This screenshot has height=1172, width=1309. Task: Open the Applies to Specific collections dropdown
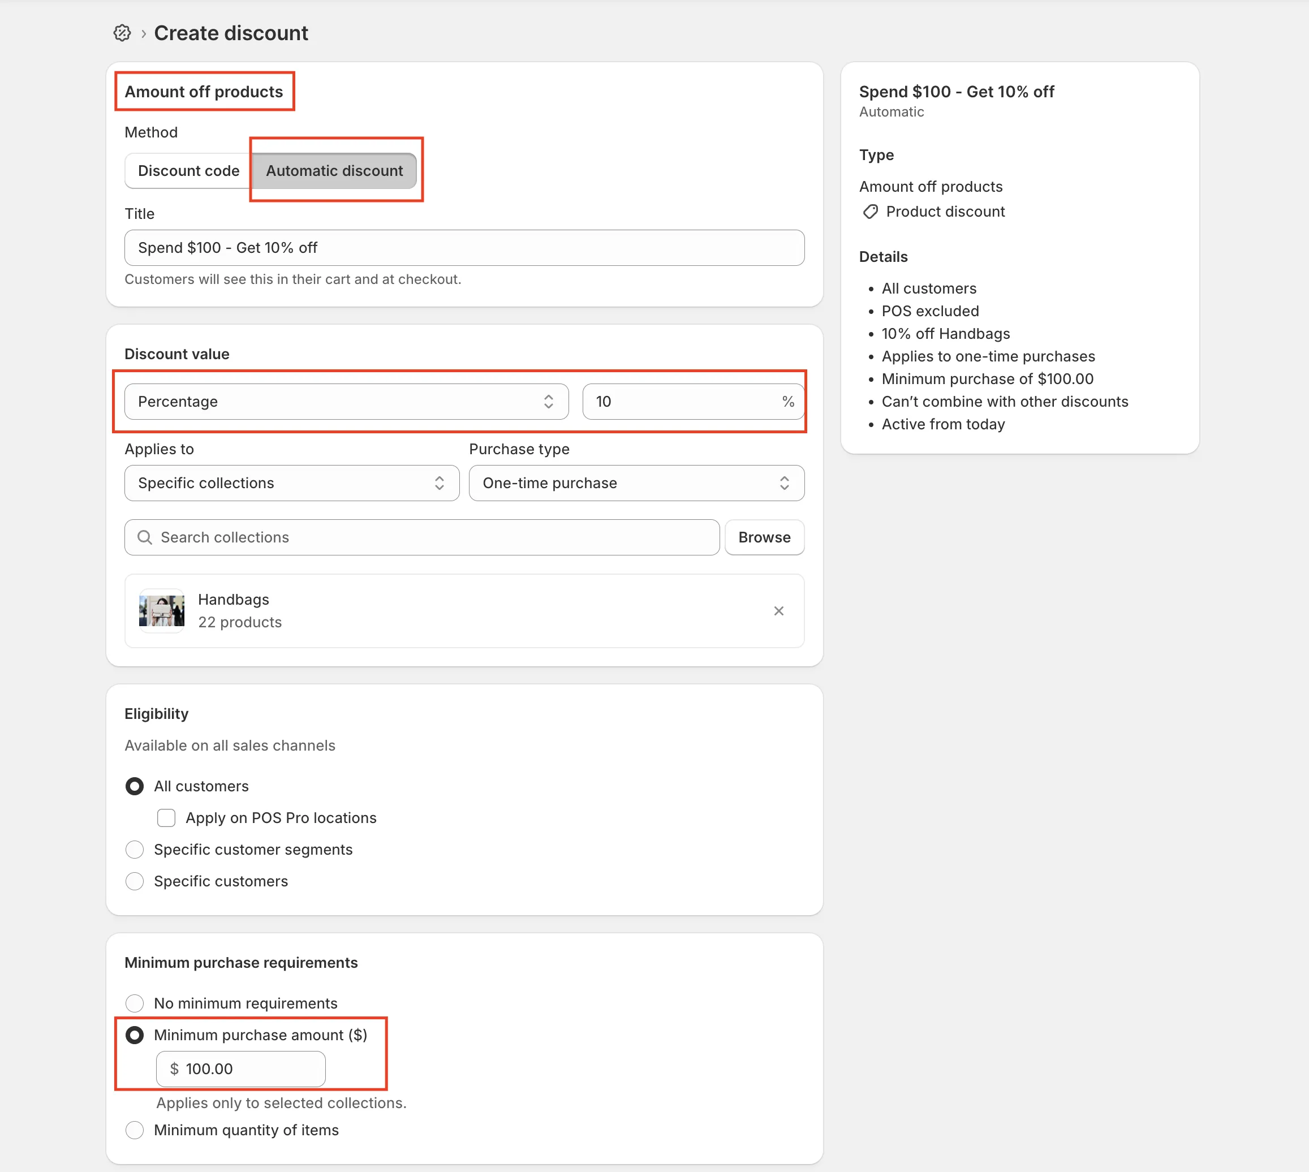pos(292,483)
